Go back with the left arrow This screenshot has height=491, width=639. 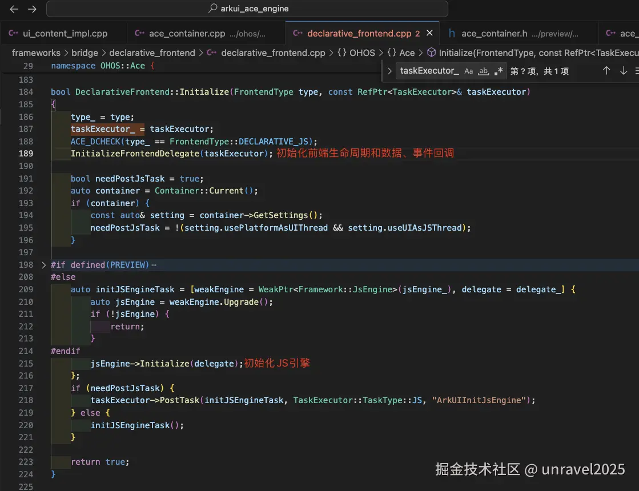[14, 9]
